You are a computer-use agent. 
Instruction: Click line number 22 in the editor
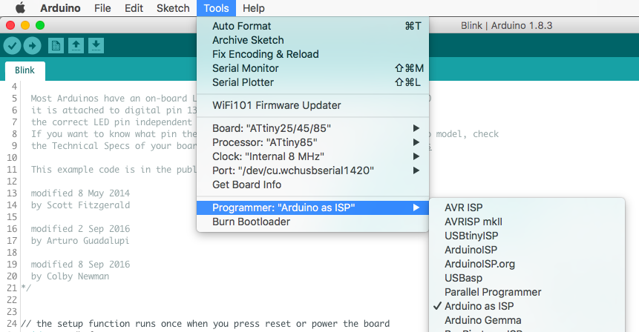[12, 300]
